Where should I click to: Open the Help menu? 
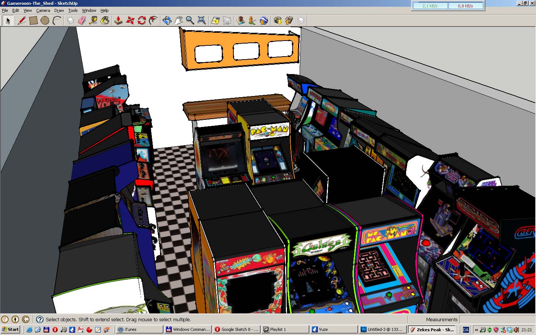(105, 10)
